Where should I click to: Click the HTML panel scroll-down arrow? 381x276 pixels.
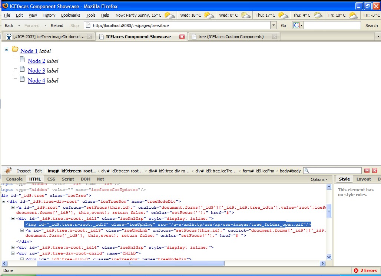329,257
